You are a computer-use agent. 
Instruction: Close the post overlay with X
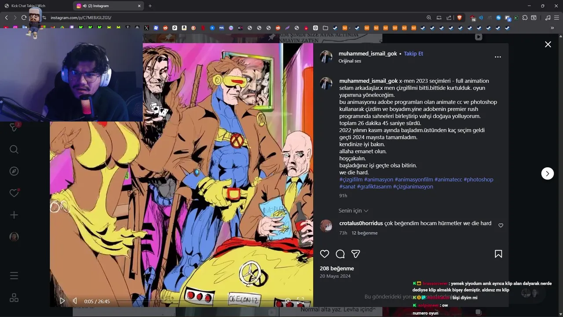[548, 44]
